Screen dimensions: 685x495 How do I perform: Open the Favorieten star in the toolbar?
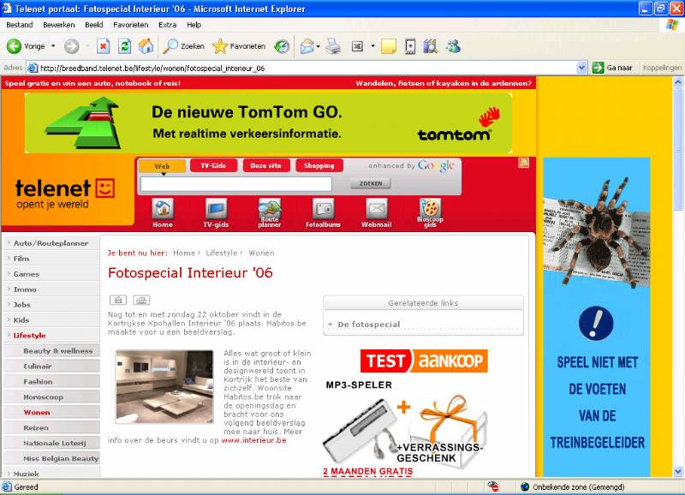[x=239, y=46]
